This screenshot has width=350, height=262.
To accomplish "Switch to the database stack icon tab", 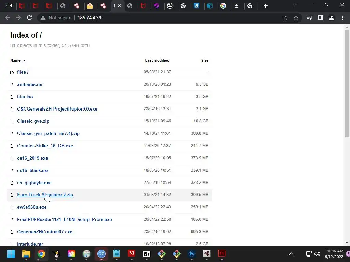I will click(x=170, y=6).
